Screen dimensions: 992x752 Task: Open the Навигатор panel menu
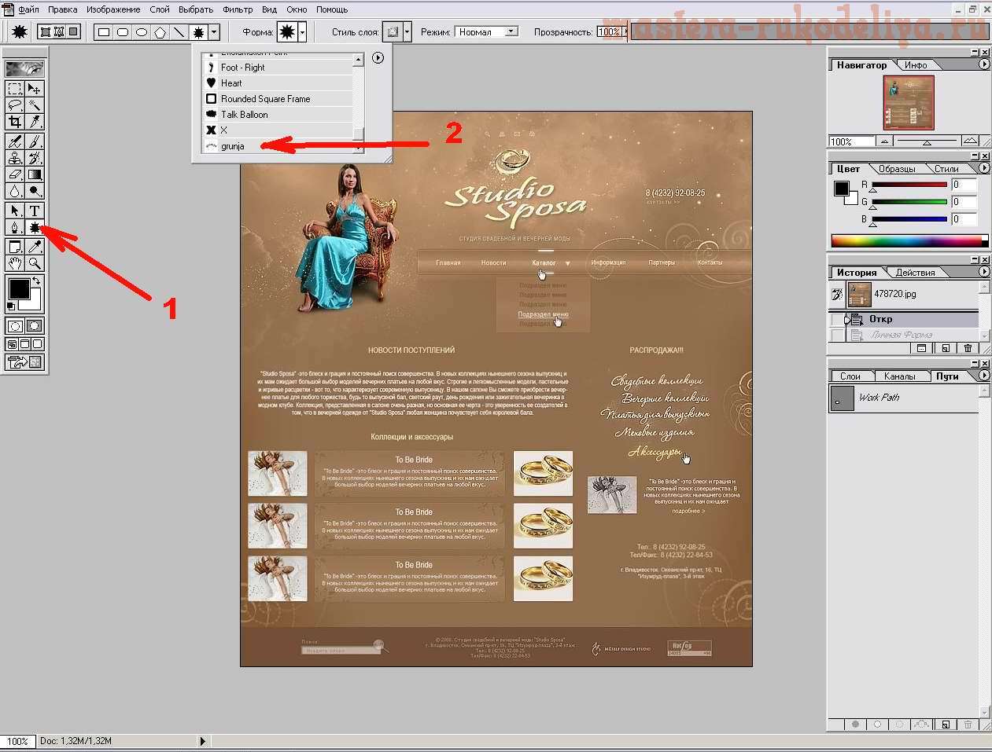tap(983, 65)
